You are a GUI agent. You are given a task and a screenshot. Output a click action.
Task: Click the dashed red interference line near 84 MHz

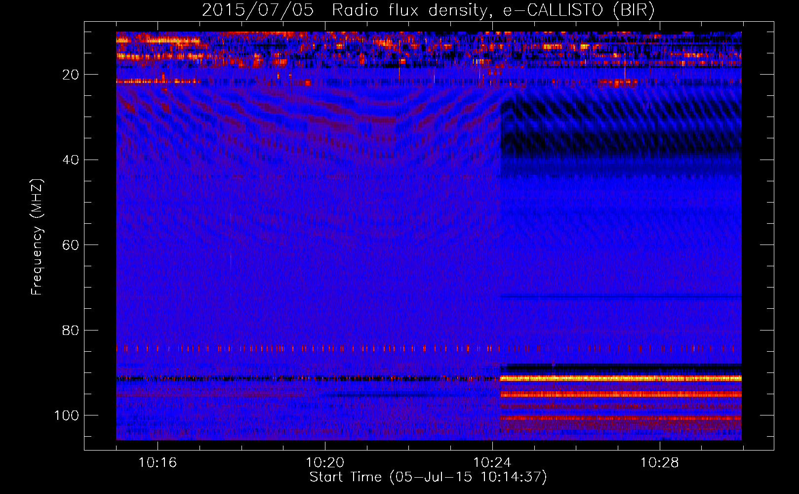[429, 348]
